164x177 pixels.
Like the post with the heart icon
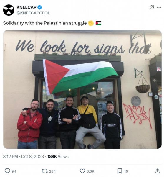pyautogui.click(x=82, y=171)
